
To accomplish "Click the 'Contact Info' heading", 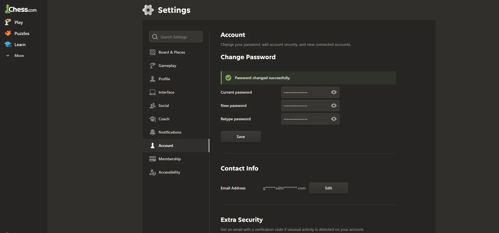I will point(239,168).
